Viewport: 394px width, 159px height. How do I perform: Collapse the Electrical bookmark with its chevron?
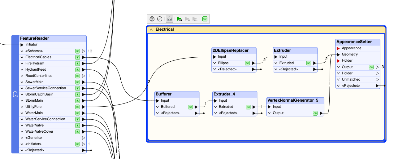(151, 29)
